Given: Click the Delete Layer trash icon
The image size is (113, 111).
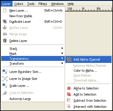Looking at the screenshot, I should click(5, 41).
